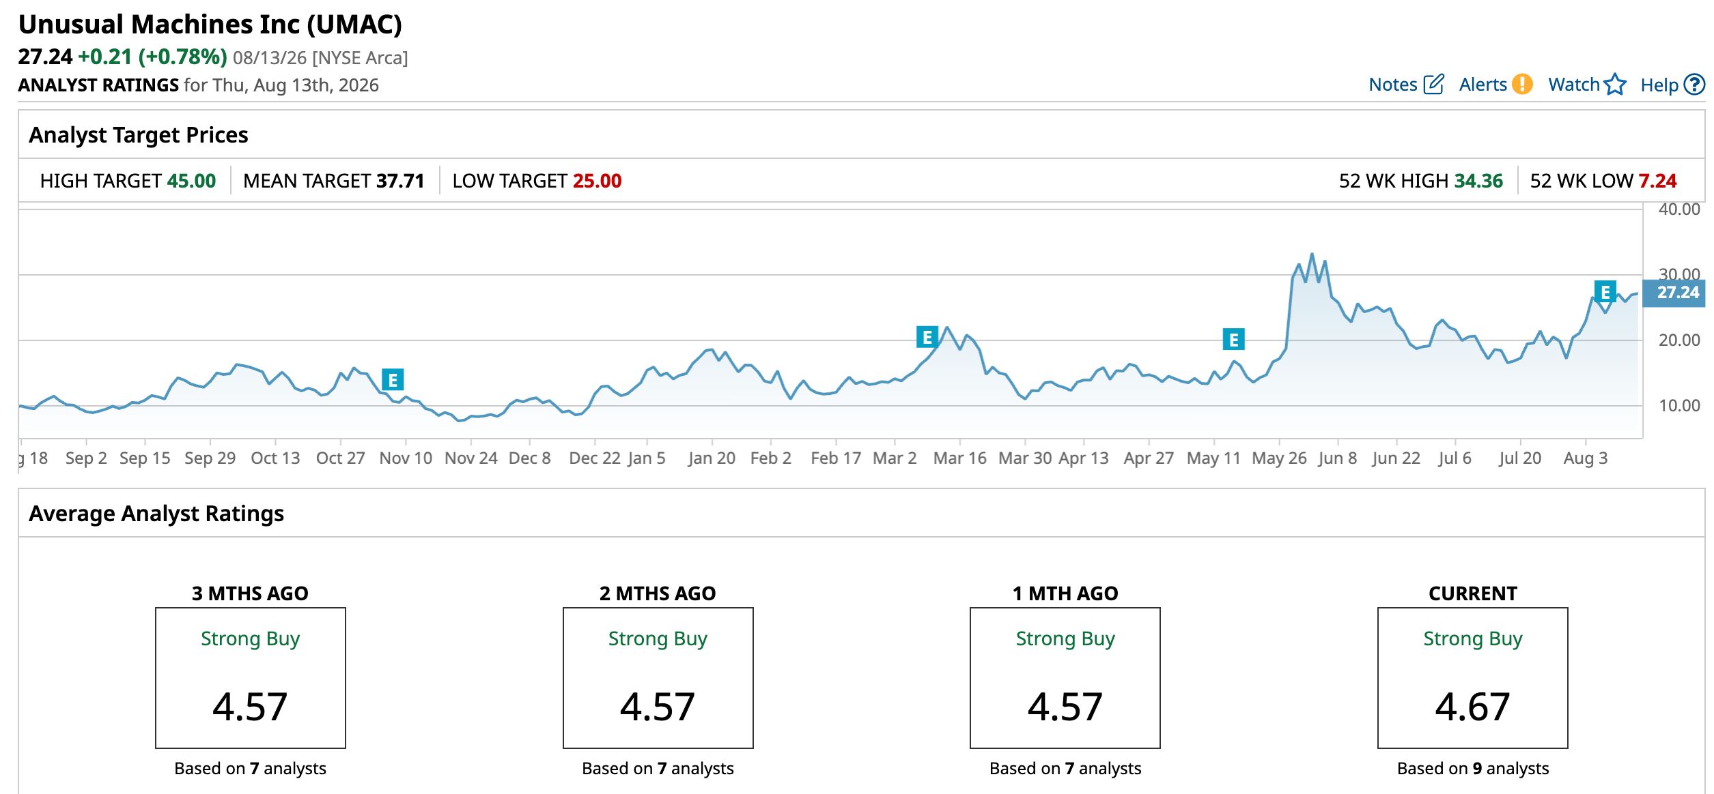Click the 10.00 price axis label
The image size is (1714, 794).
click(1679, 406)
